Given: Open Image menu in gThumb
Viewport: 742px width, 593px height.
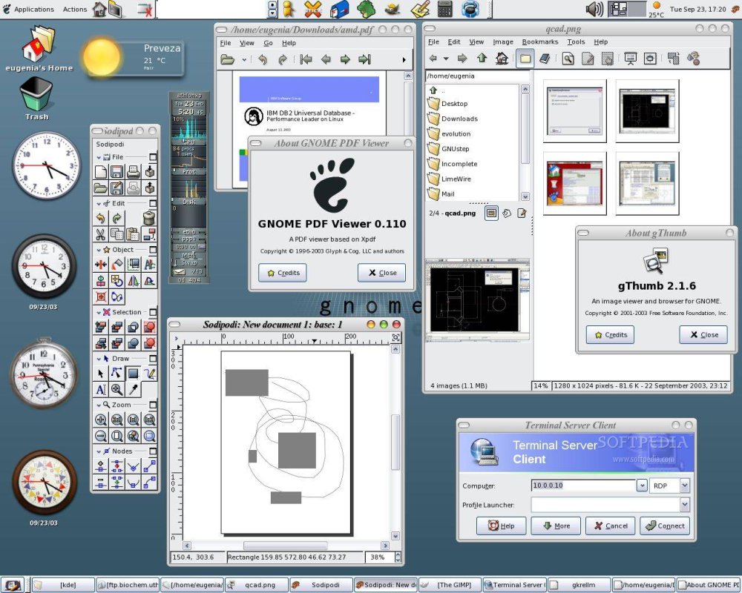Looking at the screenshot, I should [x=502, y=42].
